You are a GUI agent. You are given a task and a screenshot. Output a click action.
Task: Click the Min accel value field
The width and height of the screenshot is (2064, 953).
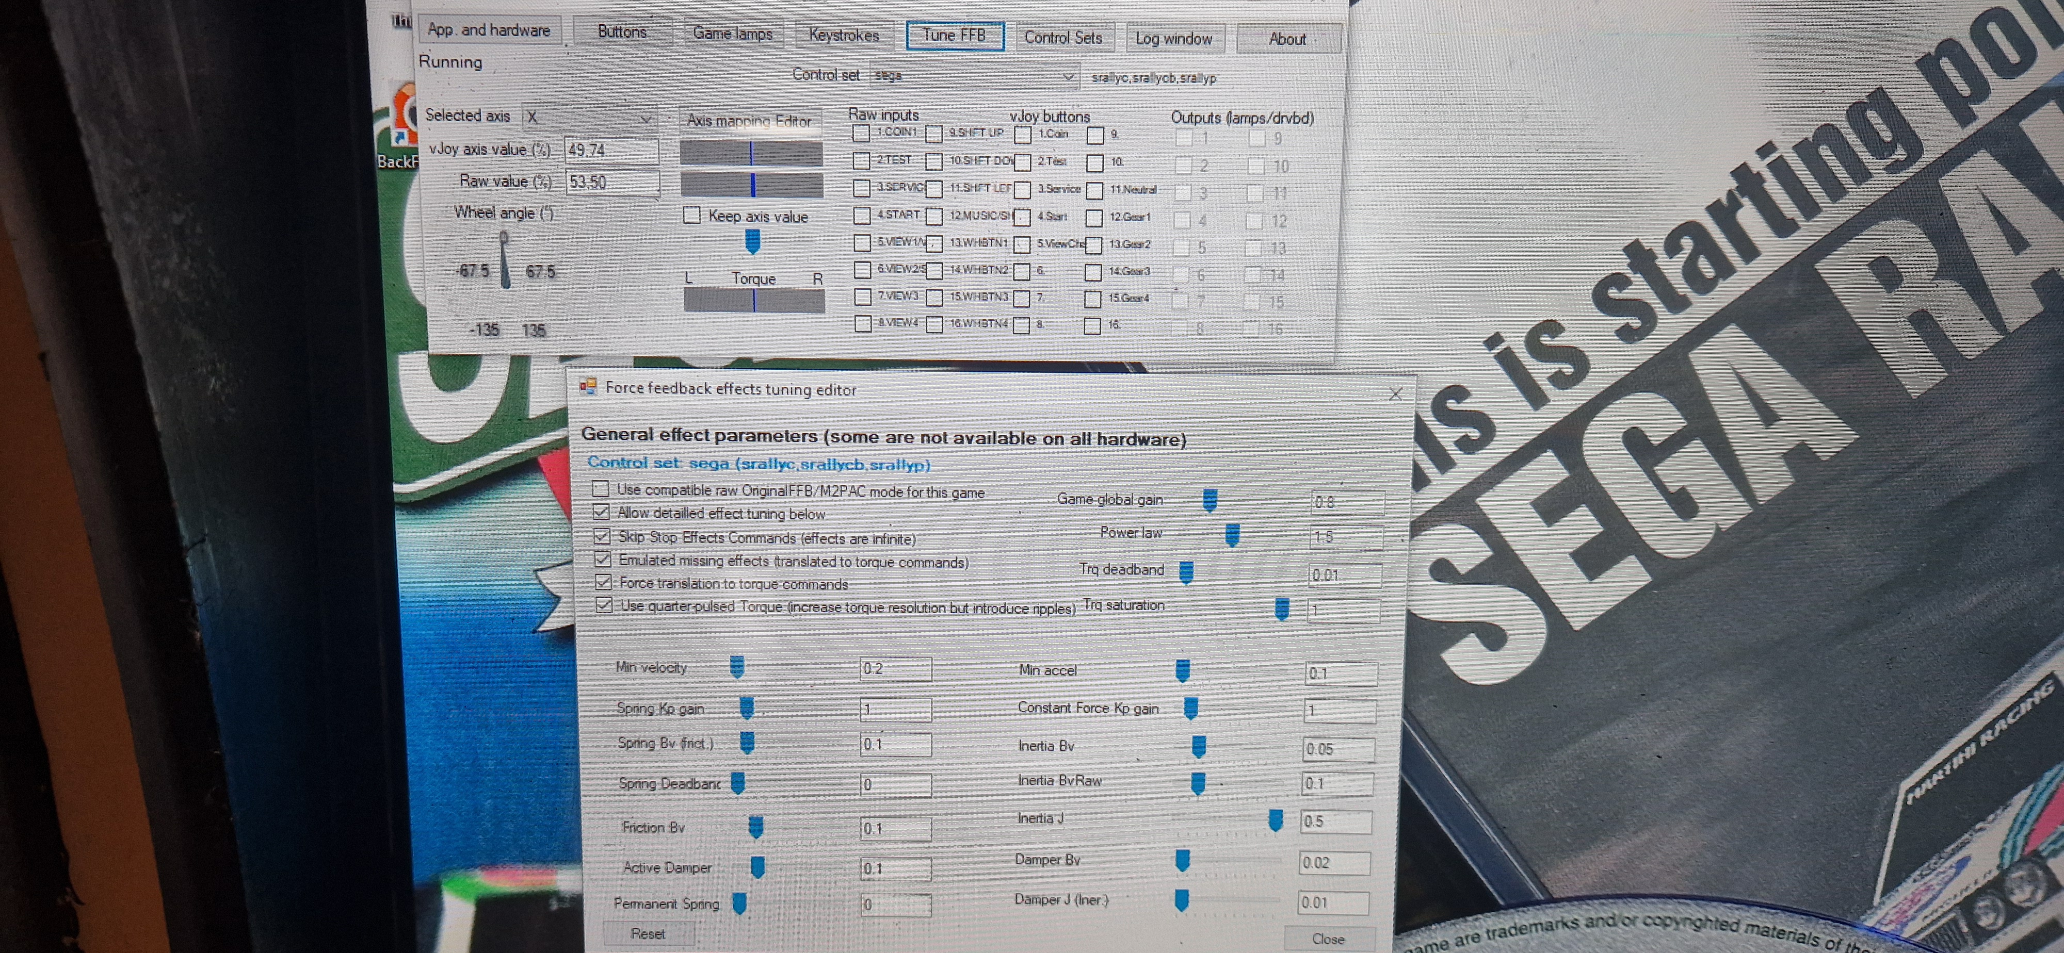(1341, 673)
